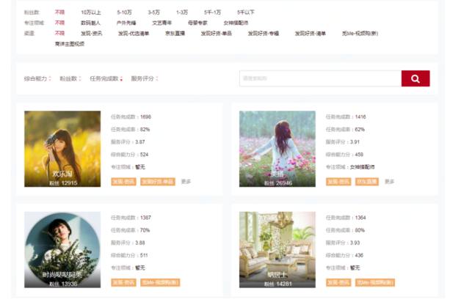This screenshot has width=450, height=302.
Task: Filter fans count by 1-3万
Action: (x=182, y=12)
